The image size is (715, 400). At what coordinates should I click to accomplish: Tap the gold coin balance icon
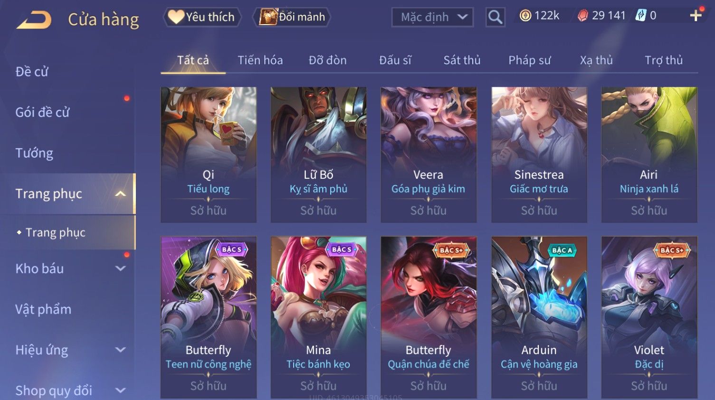(x=525, y=16)
